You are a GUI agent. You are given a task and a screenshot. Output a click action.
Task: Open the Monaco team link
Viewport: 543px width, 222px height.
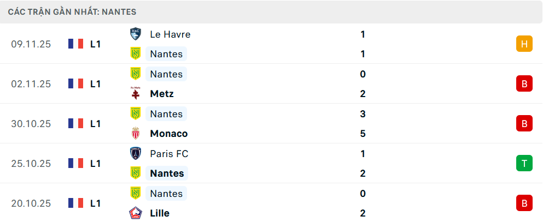pos(168,134)
